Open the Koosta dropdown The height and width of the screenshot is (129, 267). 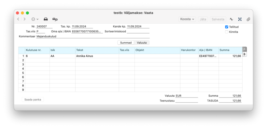click(187, 19)
